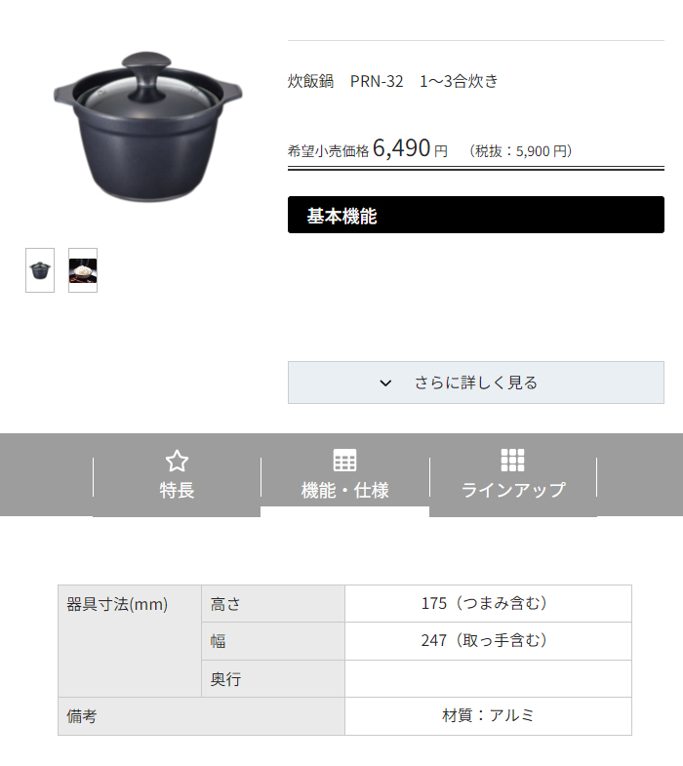The height and width of the screenshot is (766, 683).
Task: Click the 高さ row label
Action: (x=273, y=604)
